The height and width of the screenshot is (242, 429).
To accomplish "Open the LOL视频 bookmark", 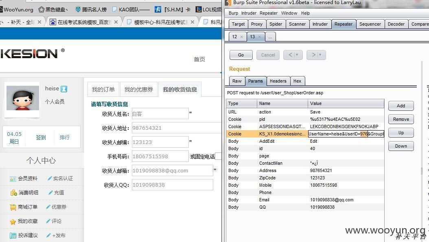I will click(208, 10).
